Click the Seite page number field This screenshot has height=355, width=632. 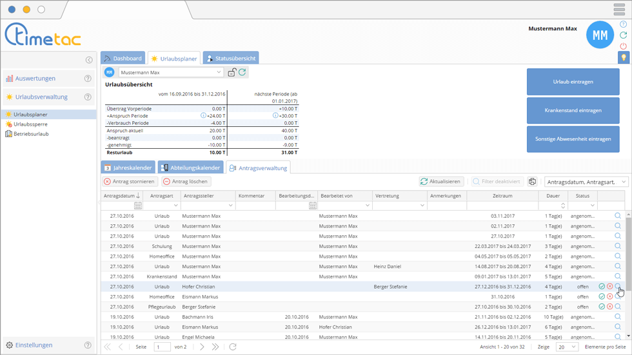(x=162, y=347)
